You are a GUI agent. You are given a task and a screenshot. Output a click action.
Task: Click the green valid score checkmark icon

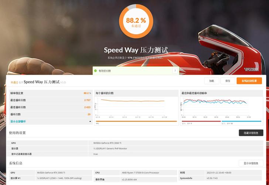point(95,71)
